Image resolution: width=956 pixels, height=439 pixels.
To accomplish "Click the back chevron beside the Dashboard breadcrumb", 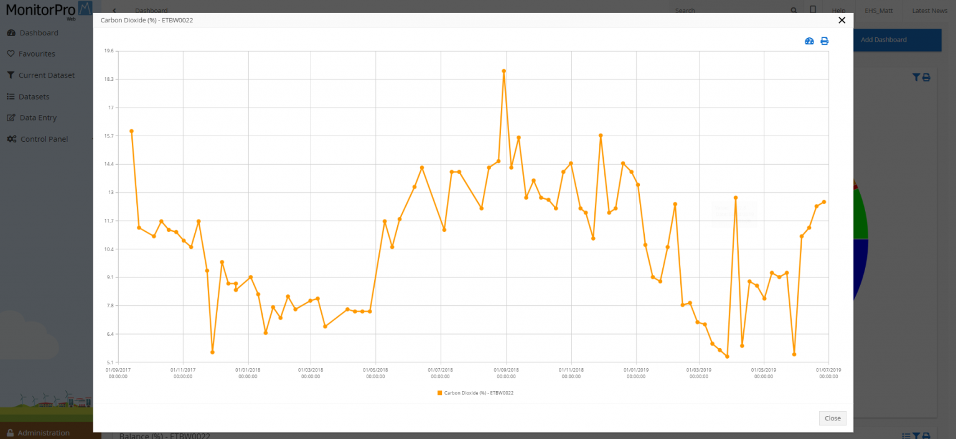I will (114, 10).
